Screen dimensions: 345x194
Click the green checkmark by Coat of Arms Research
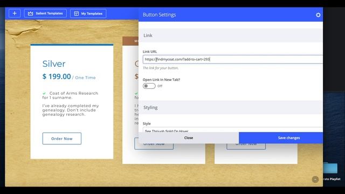tap(44, 93)
